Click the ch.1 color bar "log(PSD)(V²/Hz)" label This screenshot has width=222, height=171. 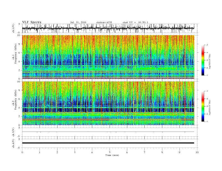pos(210,61)
